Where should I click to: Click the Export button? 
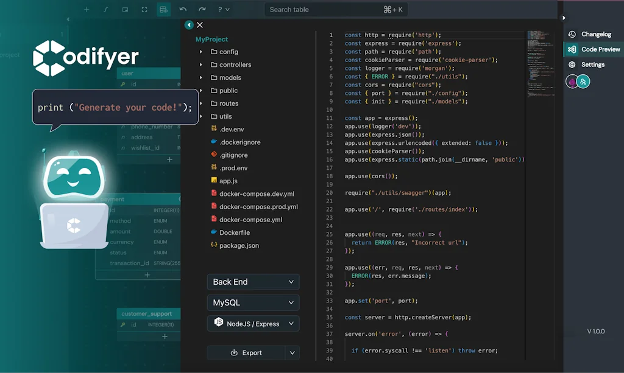(x=247, y=352)
